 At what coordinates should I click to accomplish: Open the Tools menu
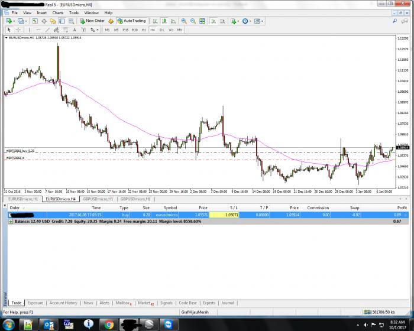[x=74, y=12]
